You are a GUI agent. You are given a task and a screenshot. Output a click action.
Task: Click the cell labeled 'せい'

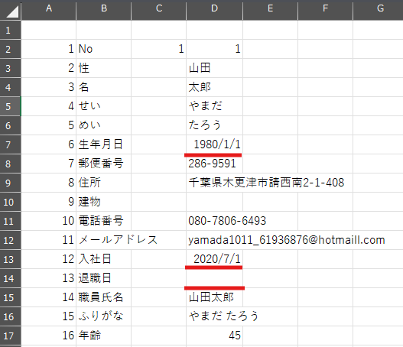coord(104,106)
